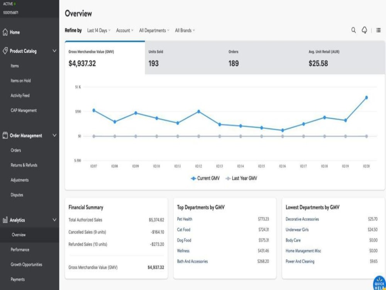Click the Decorative Accessories link
386x290 pixels.
point(302,219)
